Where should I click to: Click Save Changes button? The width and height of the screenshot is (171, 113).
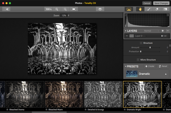(x=161, y=3)
